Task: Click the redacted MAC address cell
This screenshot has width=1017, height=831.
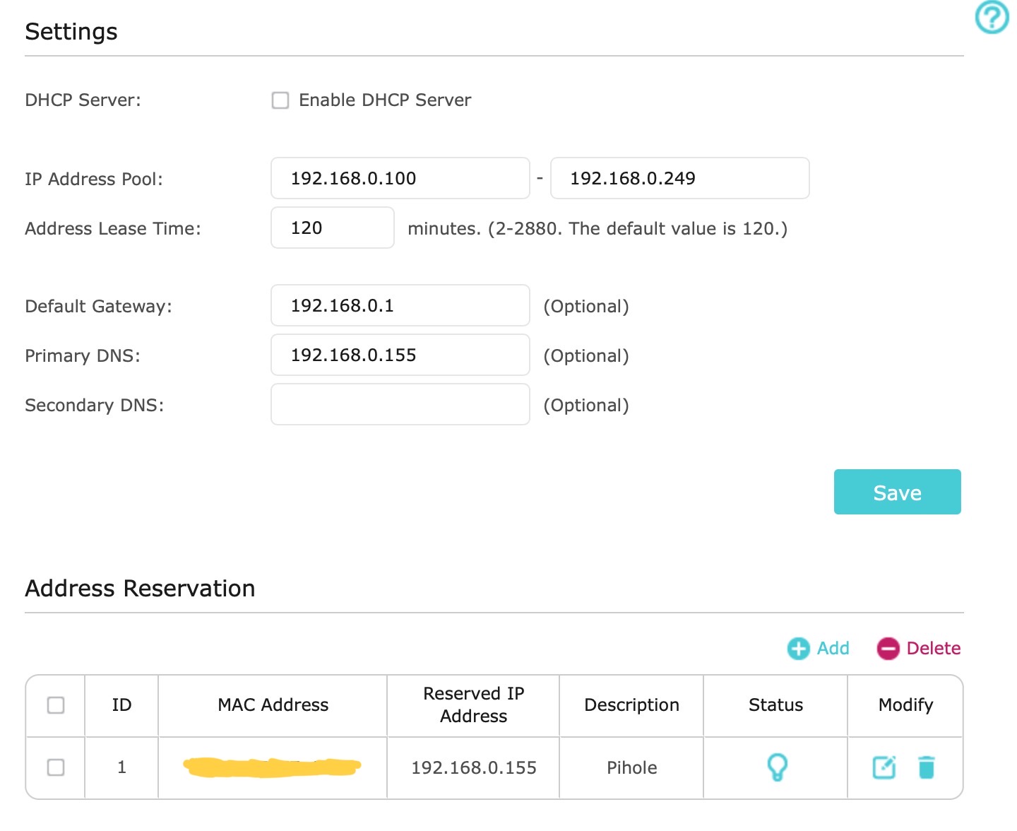Action: [273, 767]
